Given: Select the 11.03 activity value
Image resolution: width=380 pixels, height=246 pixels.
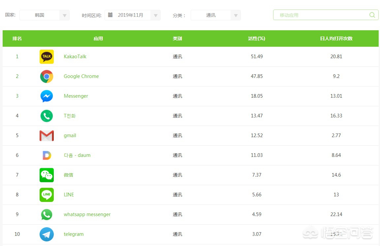Looking at the screenshot, I should pos(257,155).
